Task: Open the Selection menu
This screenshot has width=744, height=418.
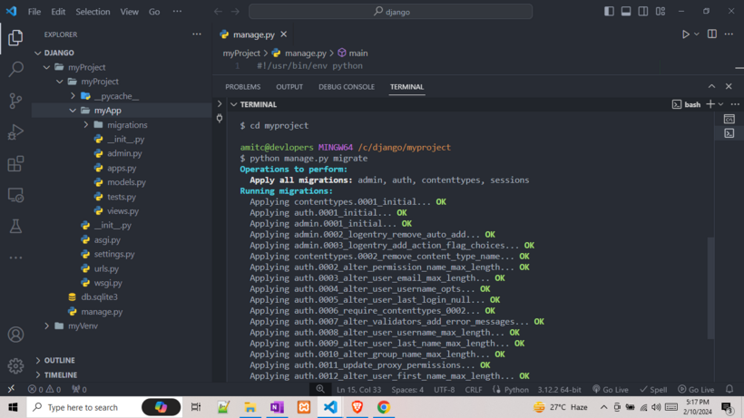Action: click(x=93, y=12)
